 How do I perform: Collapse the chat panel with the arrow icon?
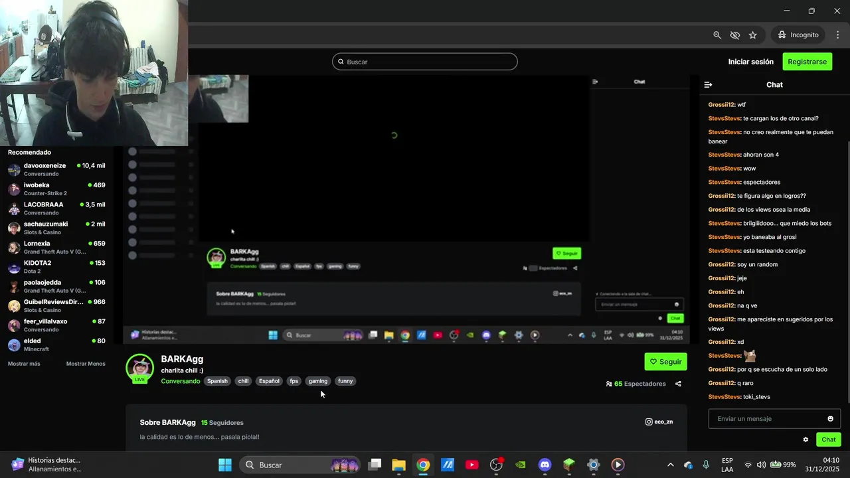(708, 85)
